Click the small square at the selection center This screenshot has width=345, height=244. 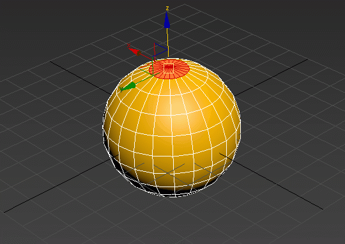coord(169,68)
